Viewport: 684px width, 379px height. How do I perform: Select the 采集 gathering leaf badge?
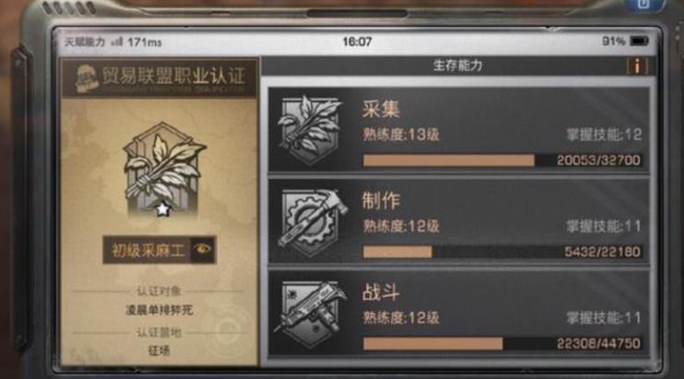(310, 129)
